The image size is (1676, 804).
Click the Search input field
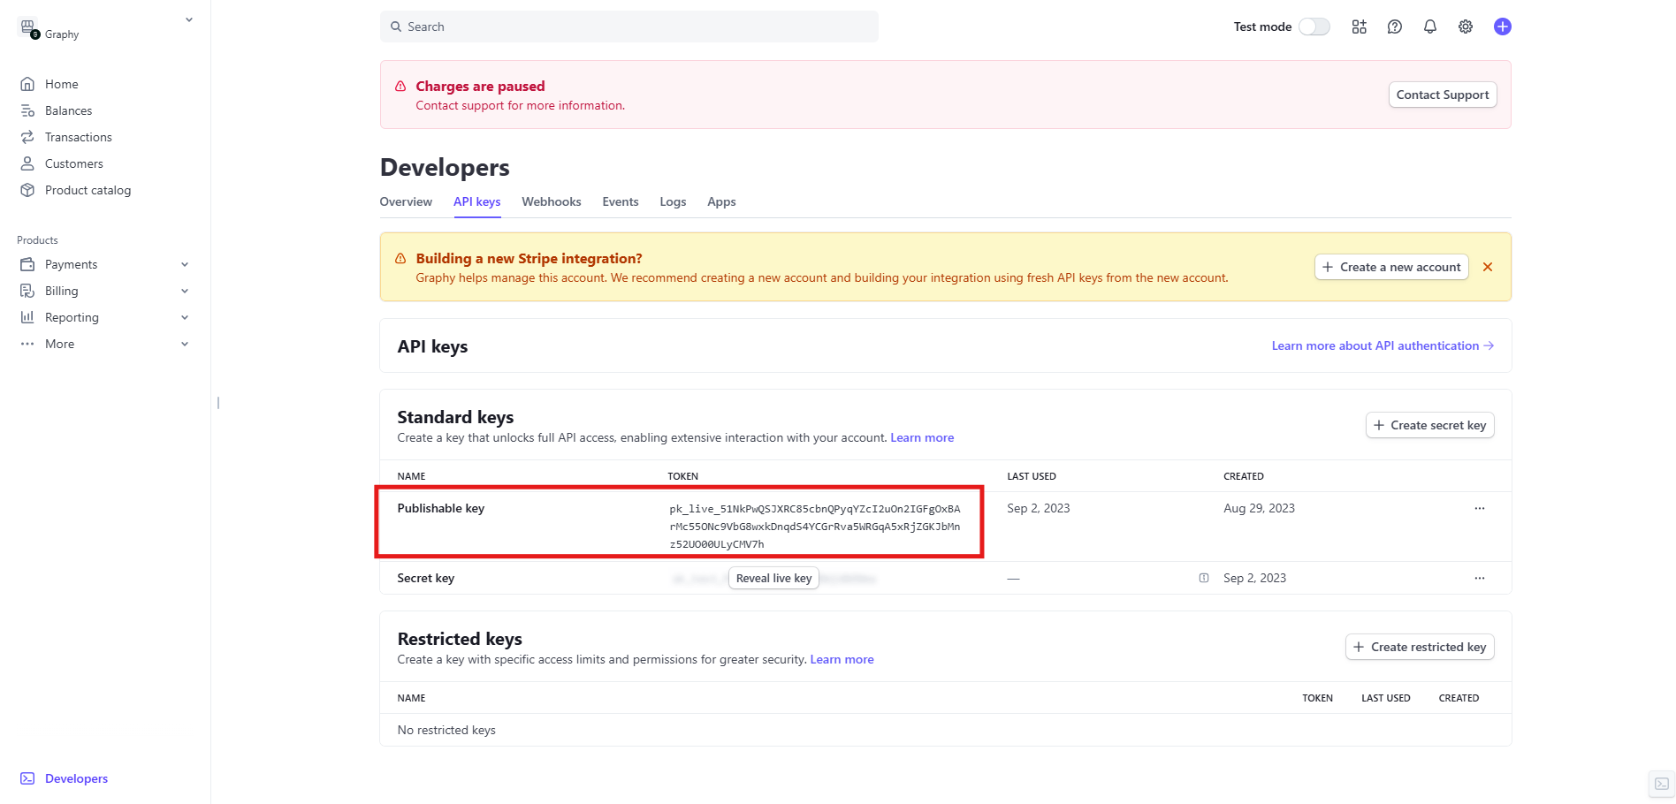[628, 27]
